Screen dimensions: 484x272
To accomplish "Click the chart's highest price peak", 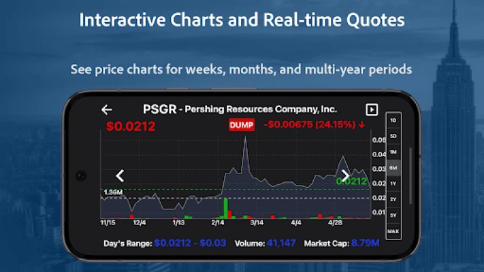I will [x=244, y=139].
